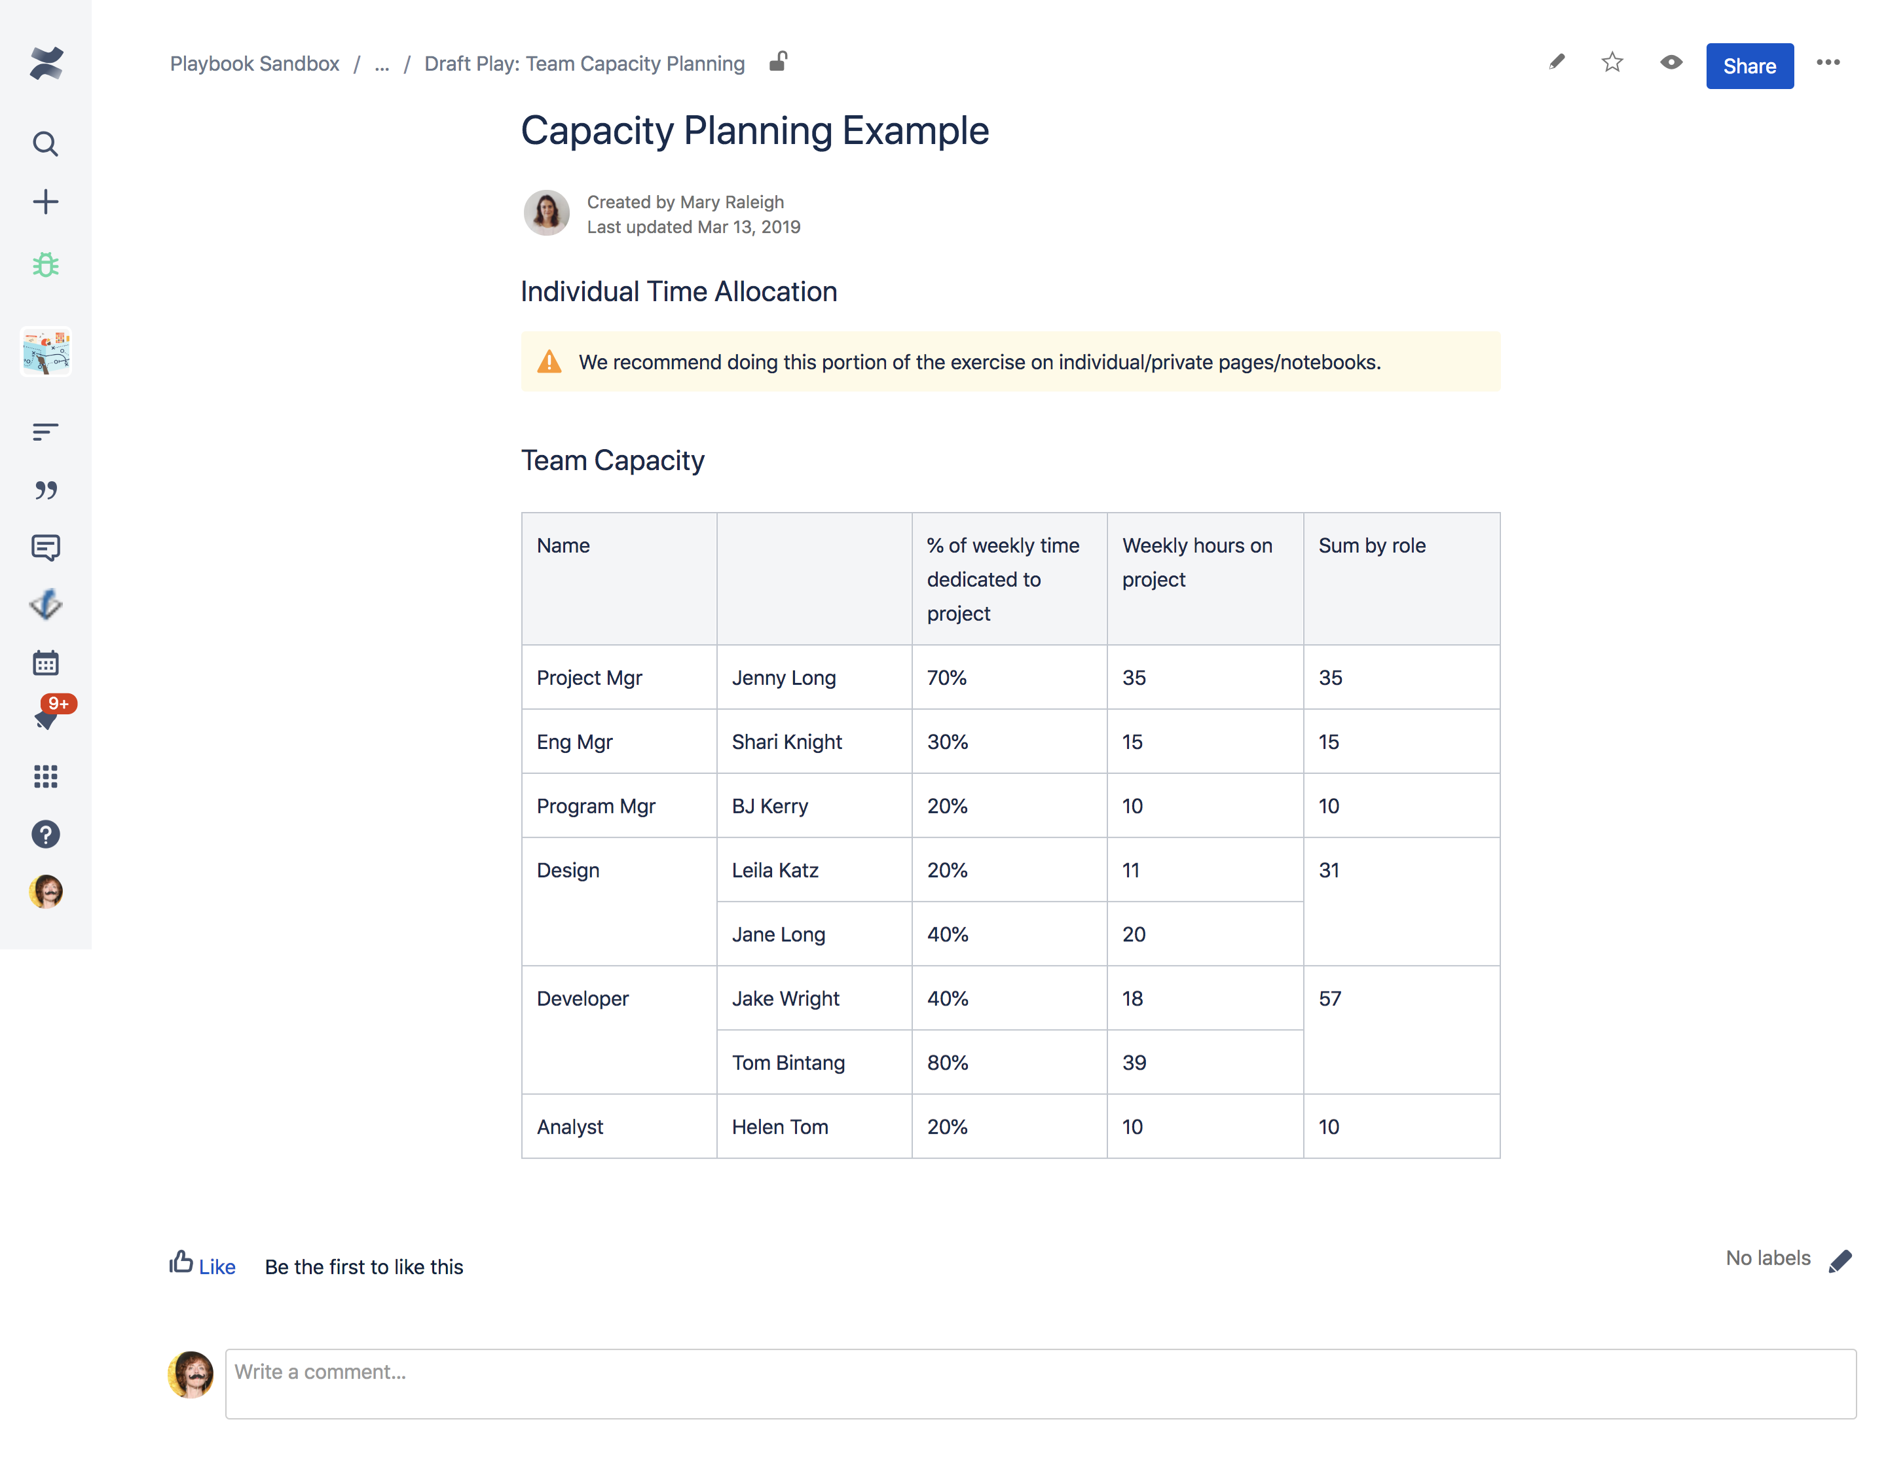
Task: Click the calendar icon in sidebar
Action: (45, 661)
